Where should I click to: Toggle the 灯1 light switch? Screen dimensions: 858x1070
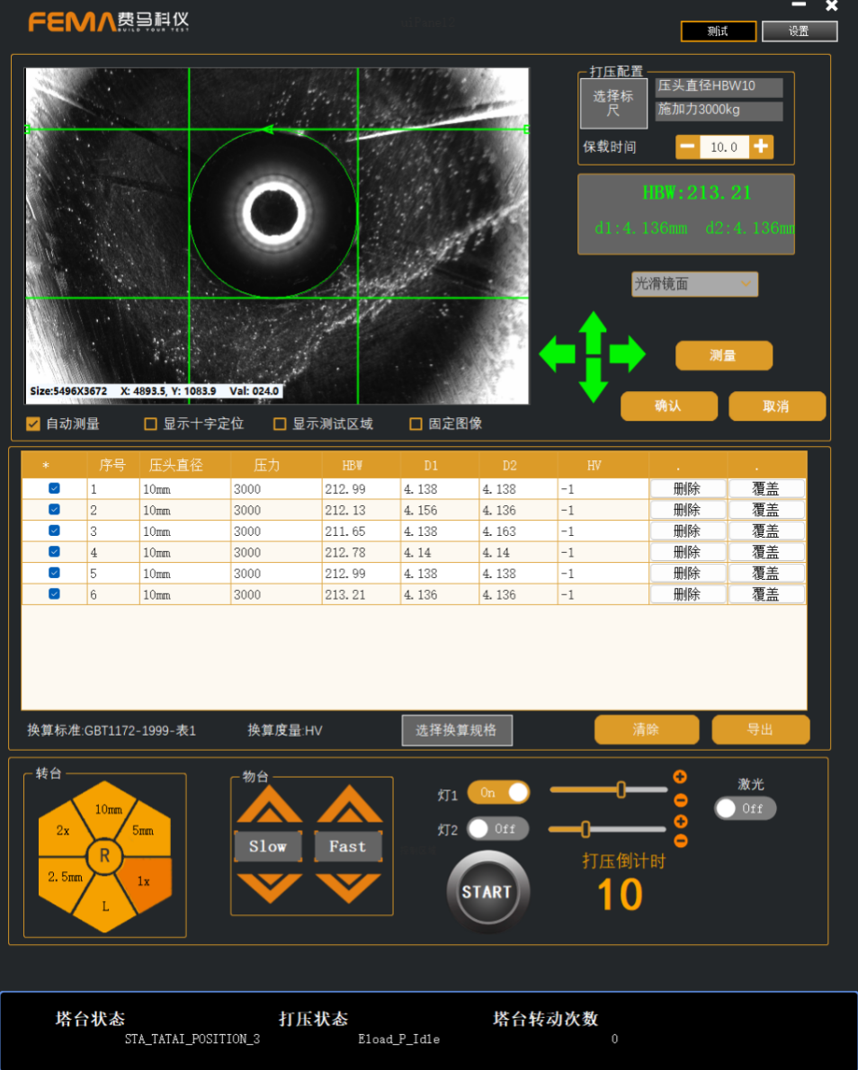click(498, 793)
